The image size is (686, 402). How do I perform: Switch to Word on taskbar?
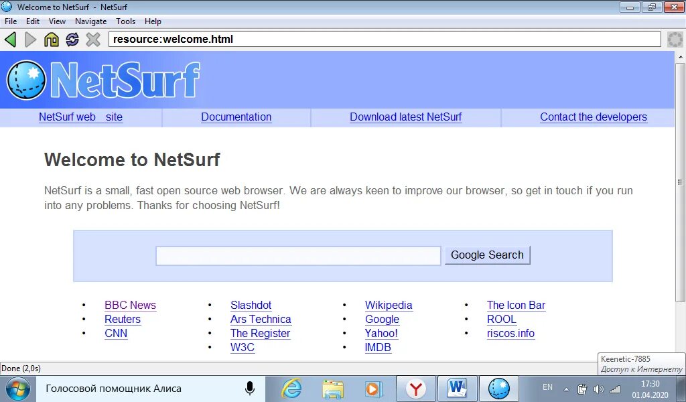(x=457, y=389)
